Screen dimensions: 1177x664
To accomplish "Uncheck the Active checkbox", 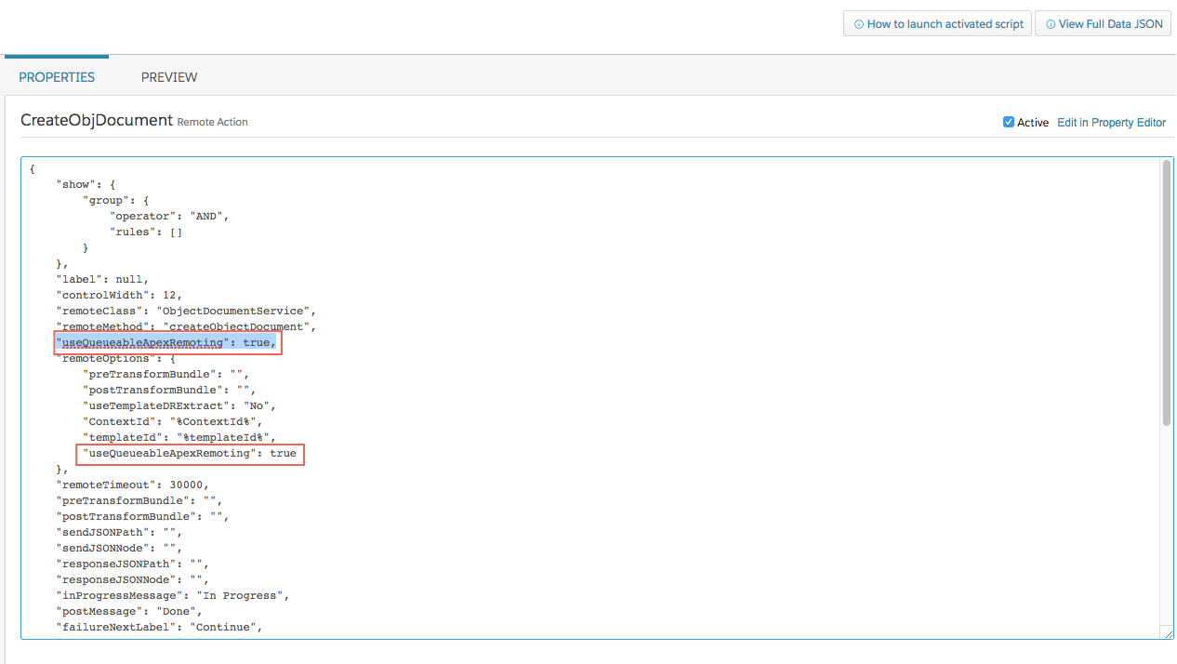I will click(1009, 122).
